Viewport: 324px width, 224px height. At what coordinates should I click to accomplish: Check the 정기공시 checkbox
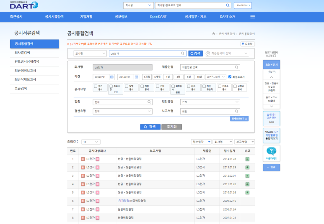pos(96,87)
